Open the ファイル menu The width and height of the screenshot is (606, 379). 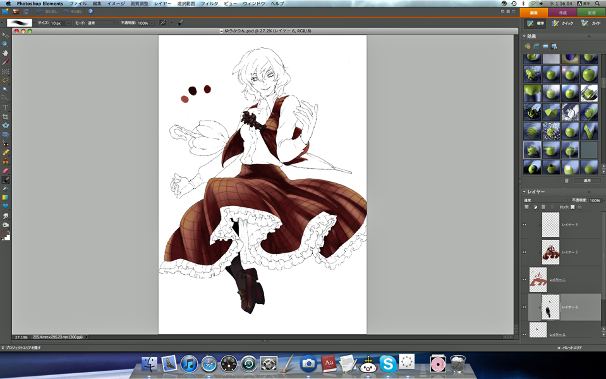coord(78,4)
